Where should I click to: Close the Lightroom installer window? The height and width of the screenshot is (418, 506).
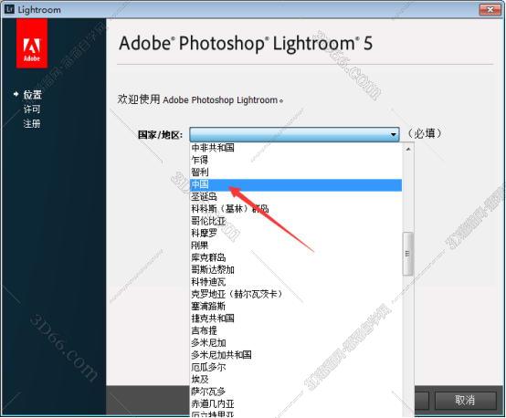click(x=490, y=10)
